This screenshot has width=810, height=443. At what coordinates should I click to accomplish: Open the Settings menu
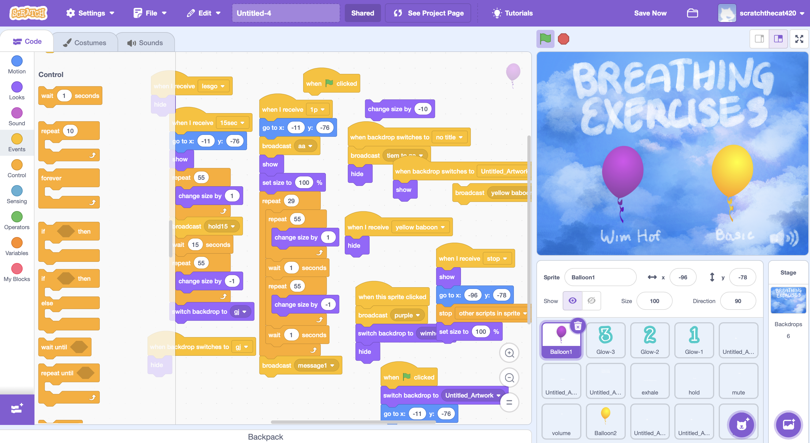click(x=90, y=13)
